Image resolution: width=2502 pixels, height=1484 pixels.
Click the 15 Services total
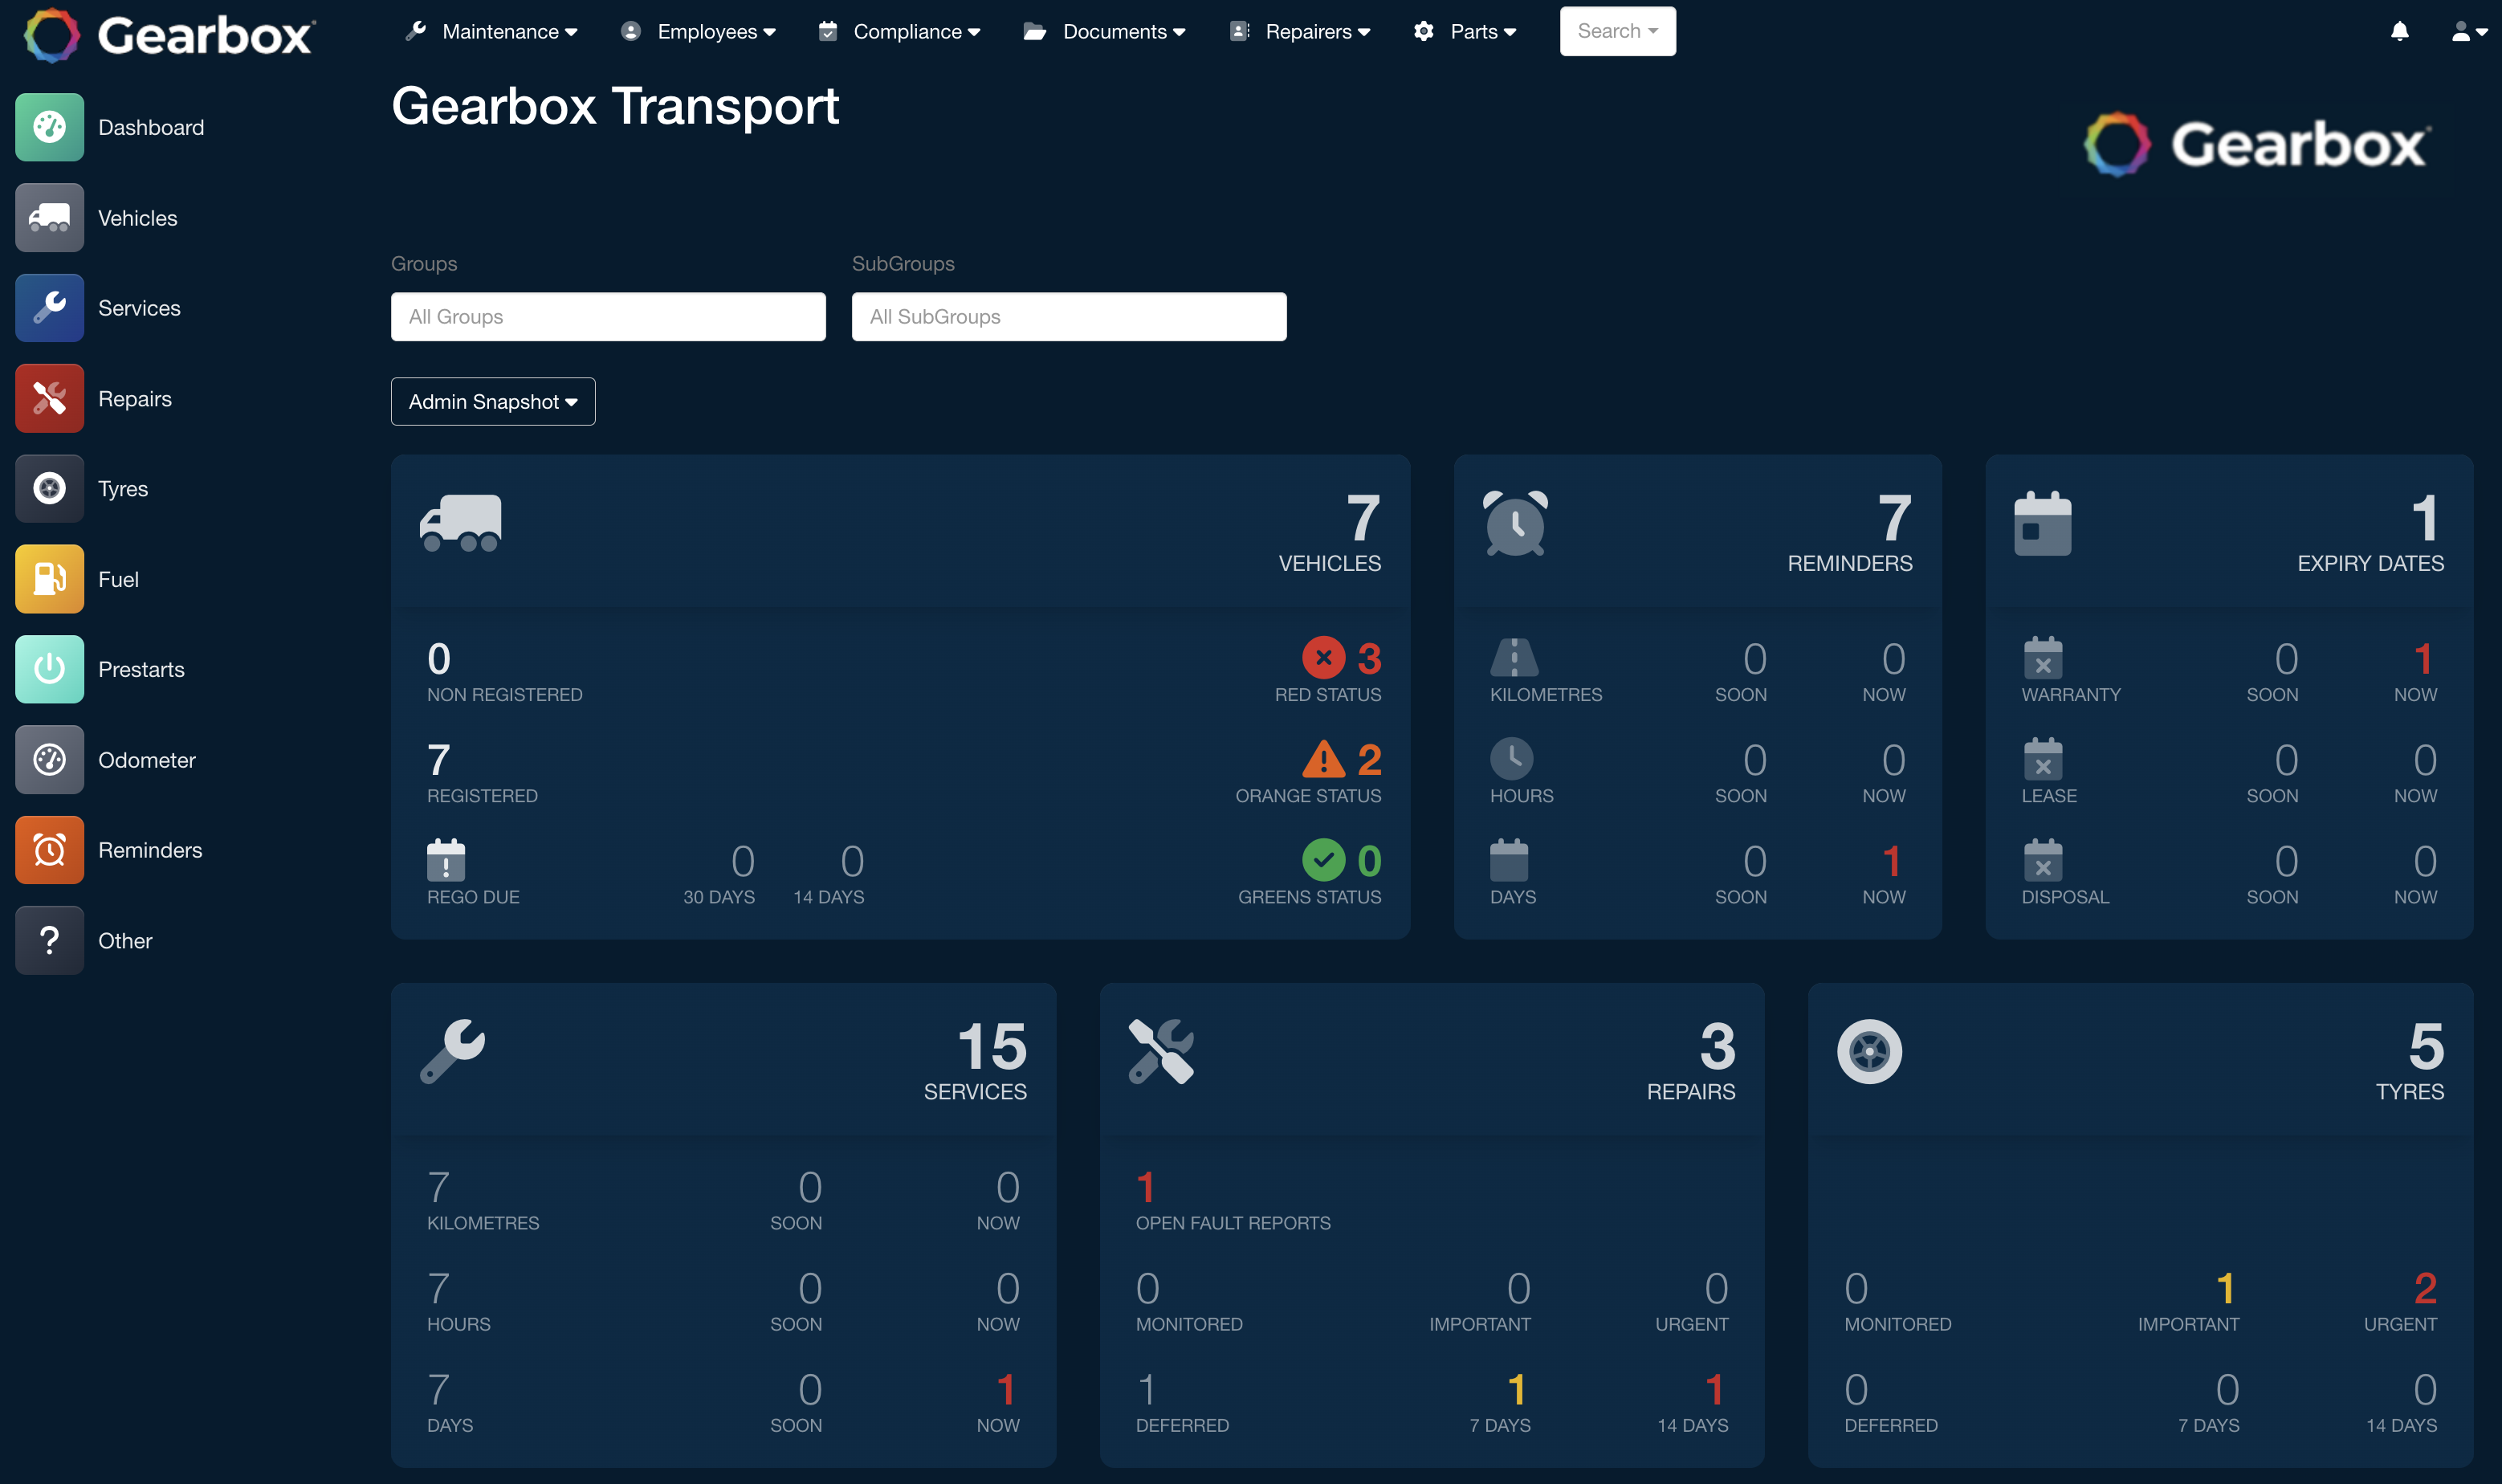point(992,1047)
